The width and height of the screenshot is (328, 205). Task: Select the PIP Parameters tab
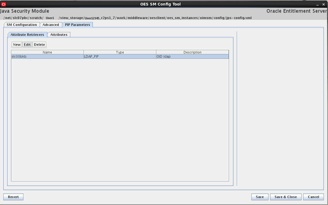click(x=77, y=25)
